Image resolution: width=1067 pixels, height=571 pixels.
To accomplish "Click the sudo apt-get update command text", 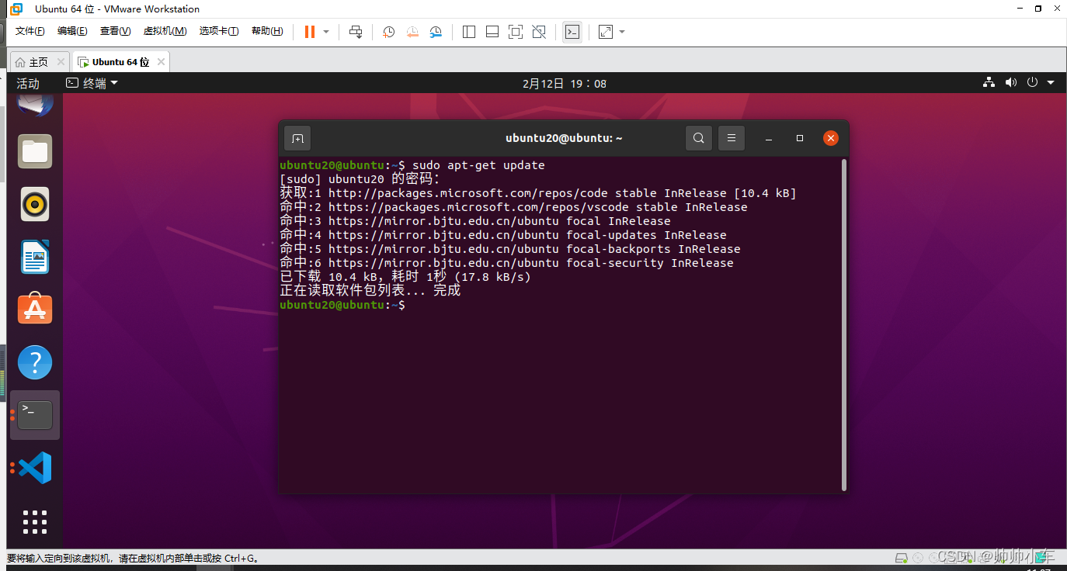I will tap(478, 165).
